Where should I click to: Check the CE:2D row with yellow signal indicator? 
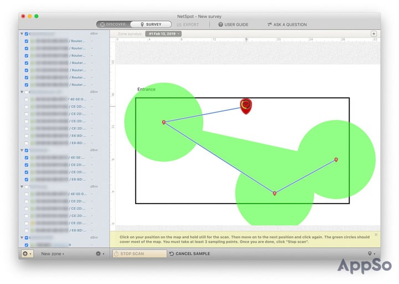pyautogui.click(x=27, y=223)
